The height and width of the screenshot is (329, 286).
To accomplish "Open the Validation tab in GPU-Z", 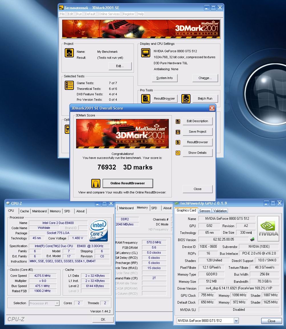I will click(220, 211).
